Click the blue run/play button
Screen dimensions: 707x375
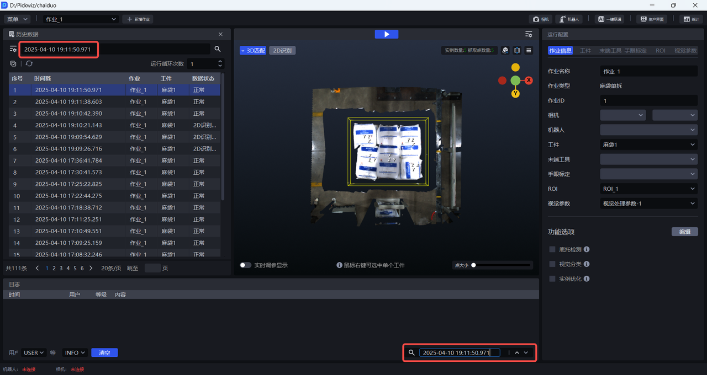click(x=386, y=34)
